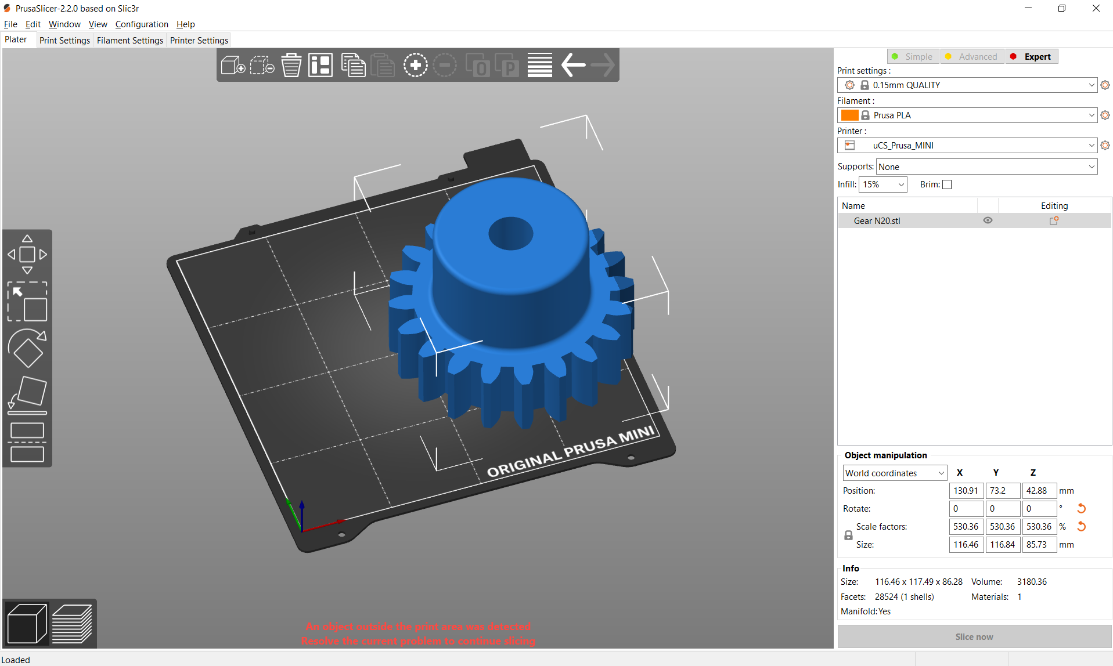Select Expert mode

point(1032,56)
